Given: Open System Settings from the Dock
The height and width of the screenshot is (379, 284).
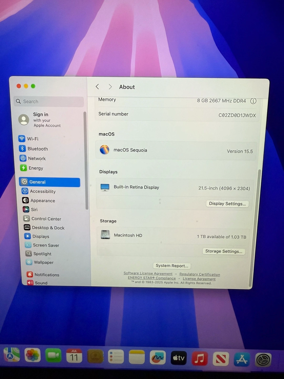Looking at the screenshot, I should pyautogui.click(x=263, y=360).
